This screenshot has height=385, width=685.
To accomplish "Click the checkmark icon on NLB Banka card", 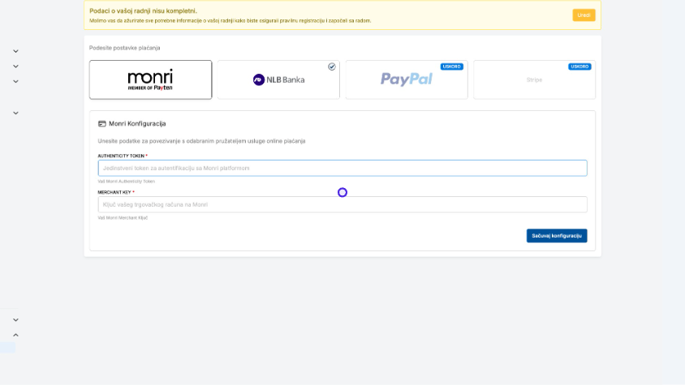I will click(x=332, y=66).
